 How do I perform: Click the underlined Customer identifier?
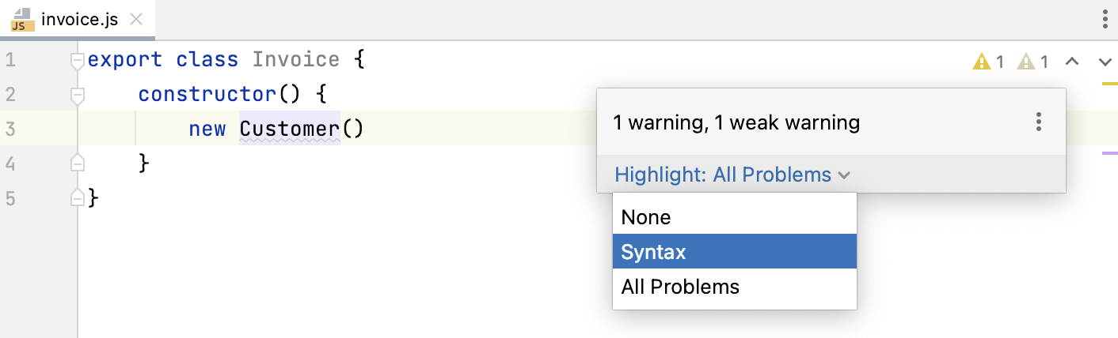[x=289, y=129]
